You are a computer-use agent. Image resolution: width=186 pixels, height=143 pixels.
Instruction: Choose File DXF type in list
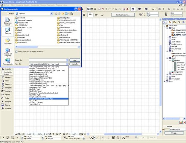[x=49, y=89]
